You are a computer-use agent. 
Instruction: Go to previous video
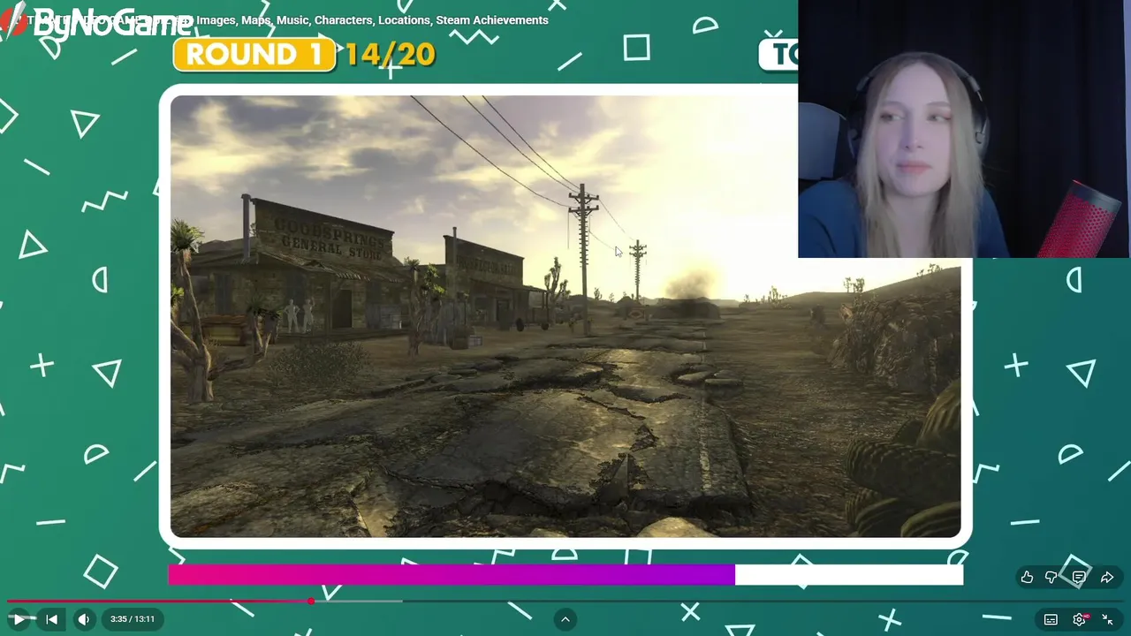[x=51, y=619]
